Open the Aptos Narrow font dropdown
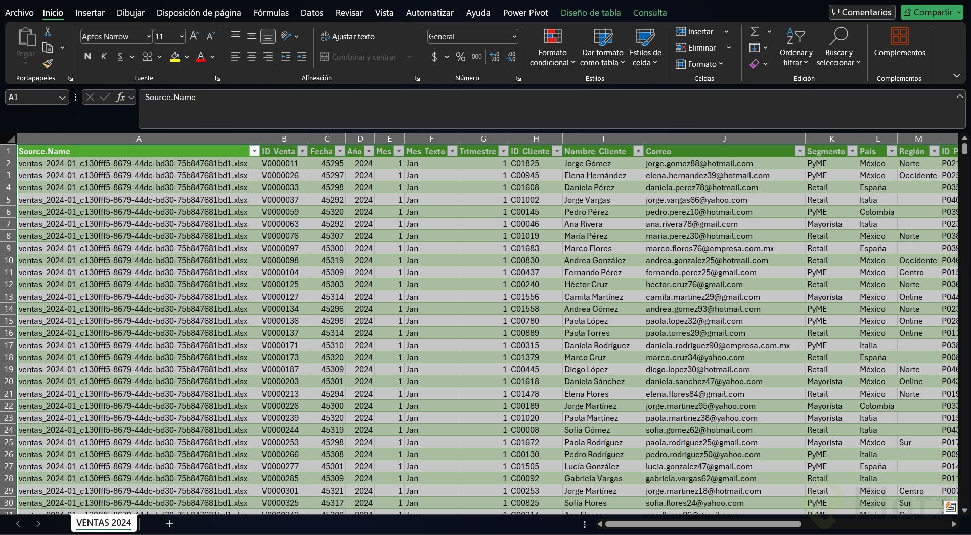The image size is (971, 535). 149,37
